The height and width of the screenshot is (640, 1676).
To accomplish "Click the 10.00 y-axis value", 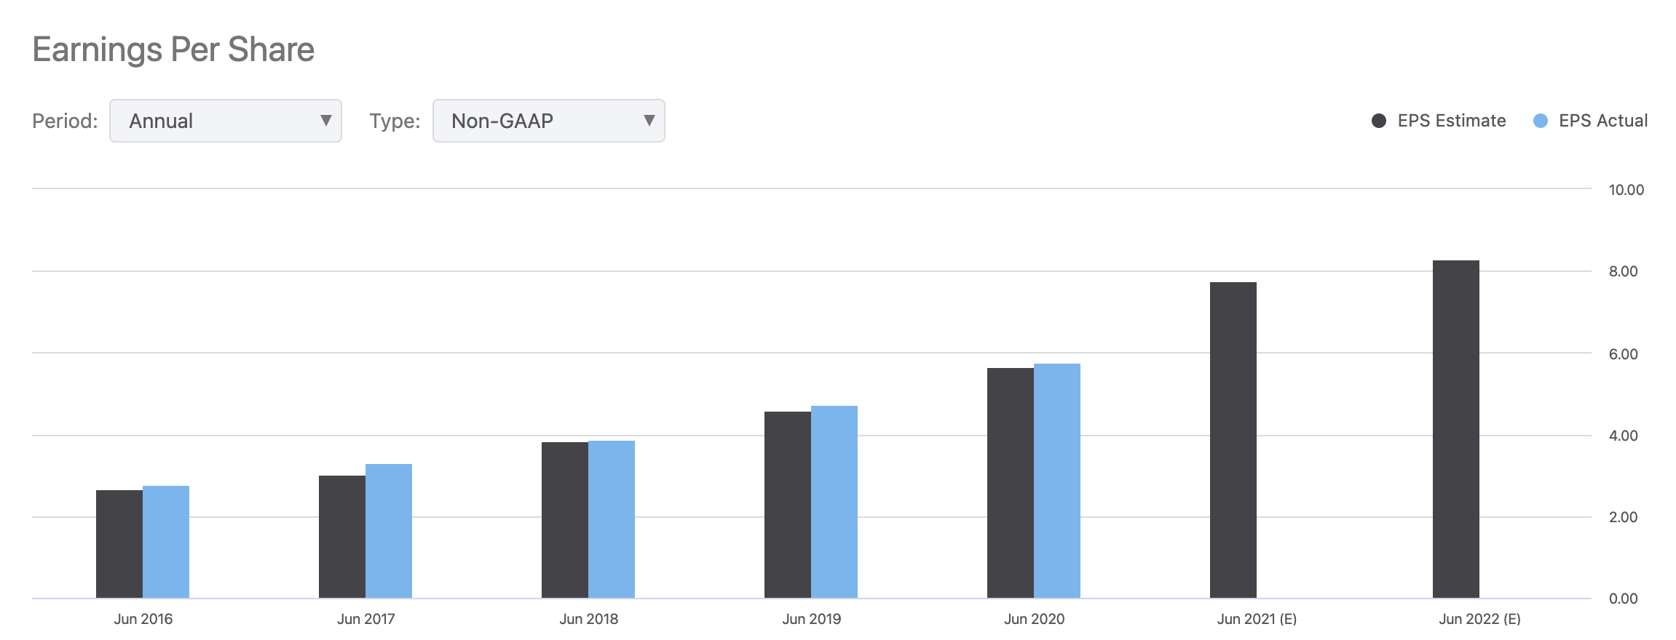I will 1626,190.
